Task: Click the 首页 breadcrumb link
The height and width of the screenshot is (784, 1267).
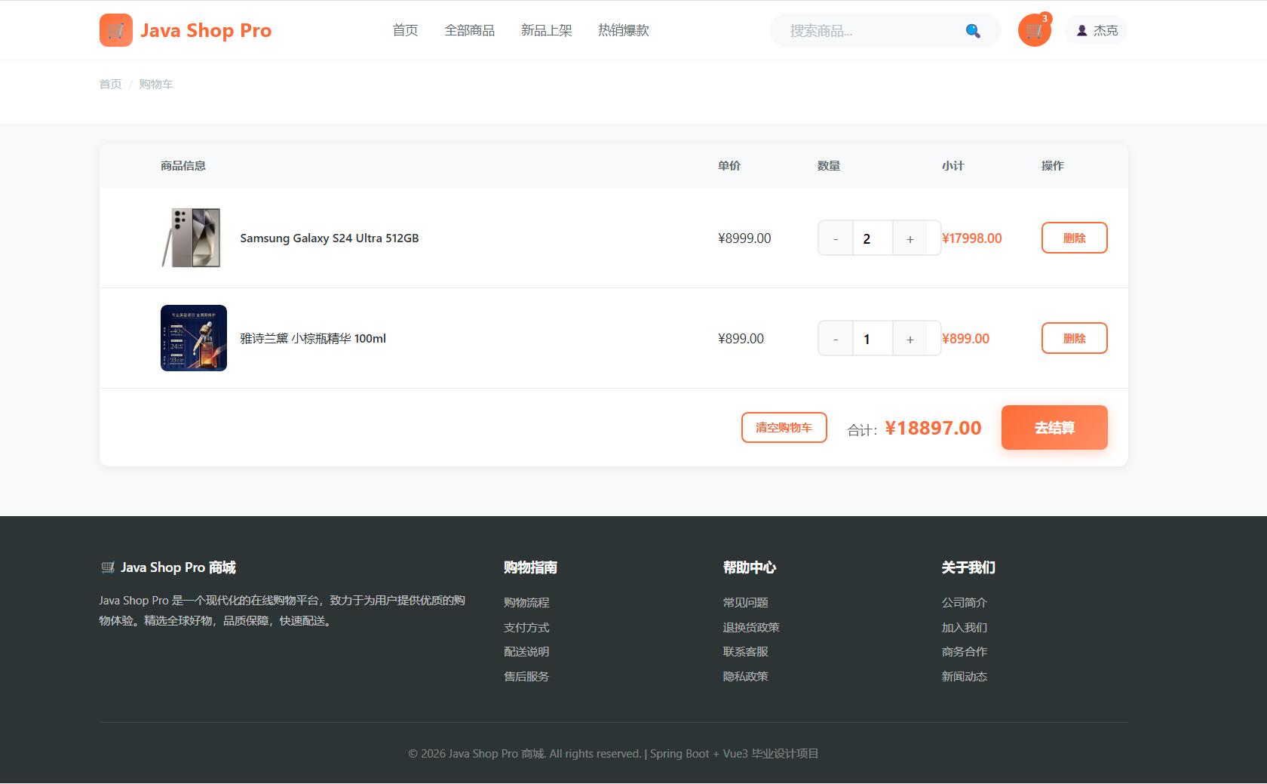Action: click(110, 84)
